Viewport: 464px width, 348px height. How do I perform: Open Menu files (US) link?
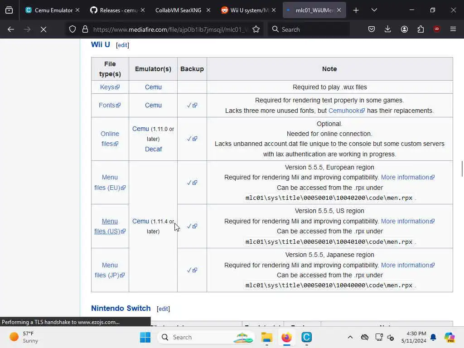point(110,226)
